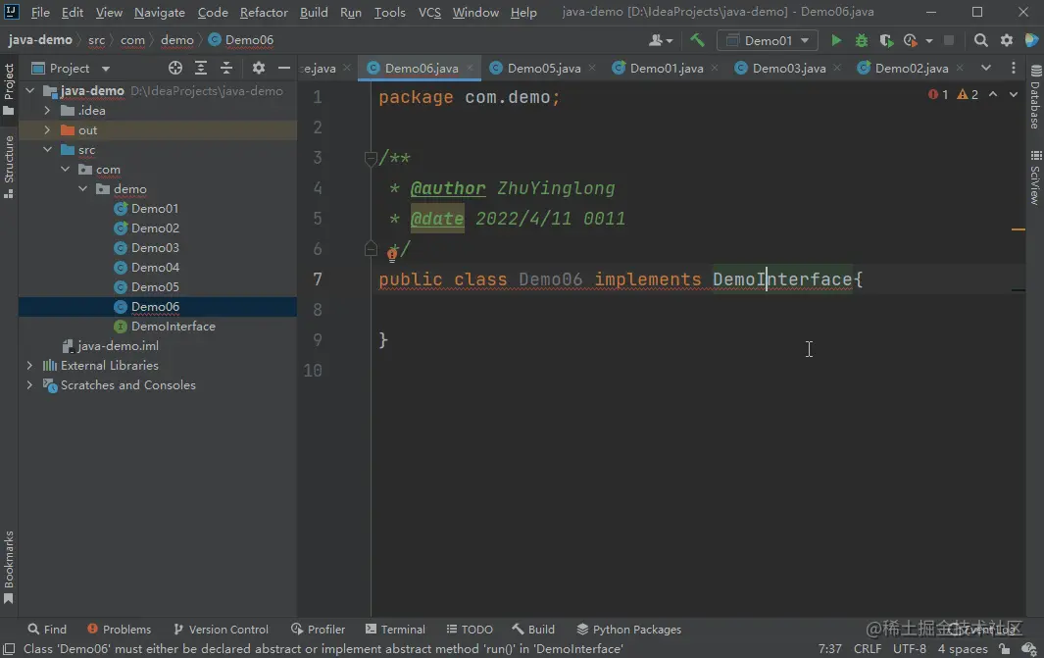Open the Profile run clock icon

(910, 40)
